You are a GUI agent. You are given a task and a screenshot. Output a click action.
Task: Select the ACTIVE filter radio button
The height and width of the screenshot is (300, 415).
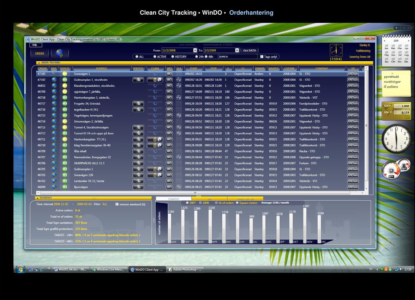click(x=155, y=57)
